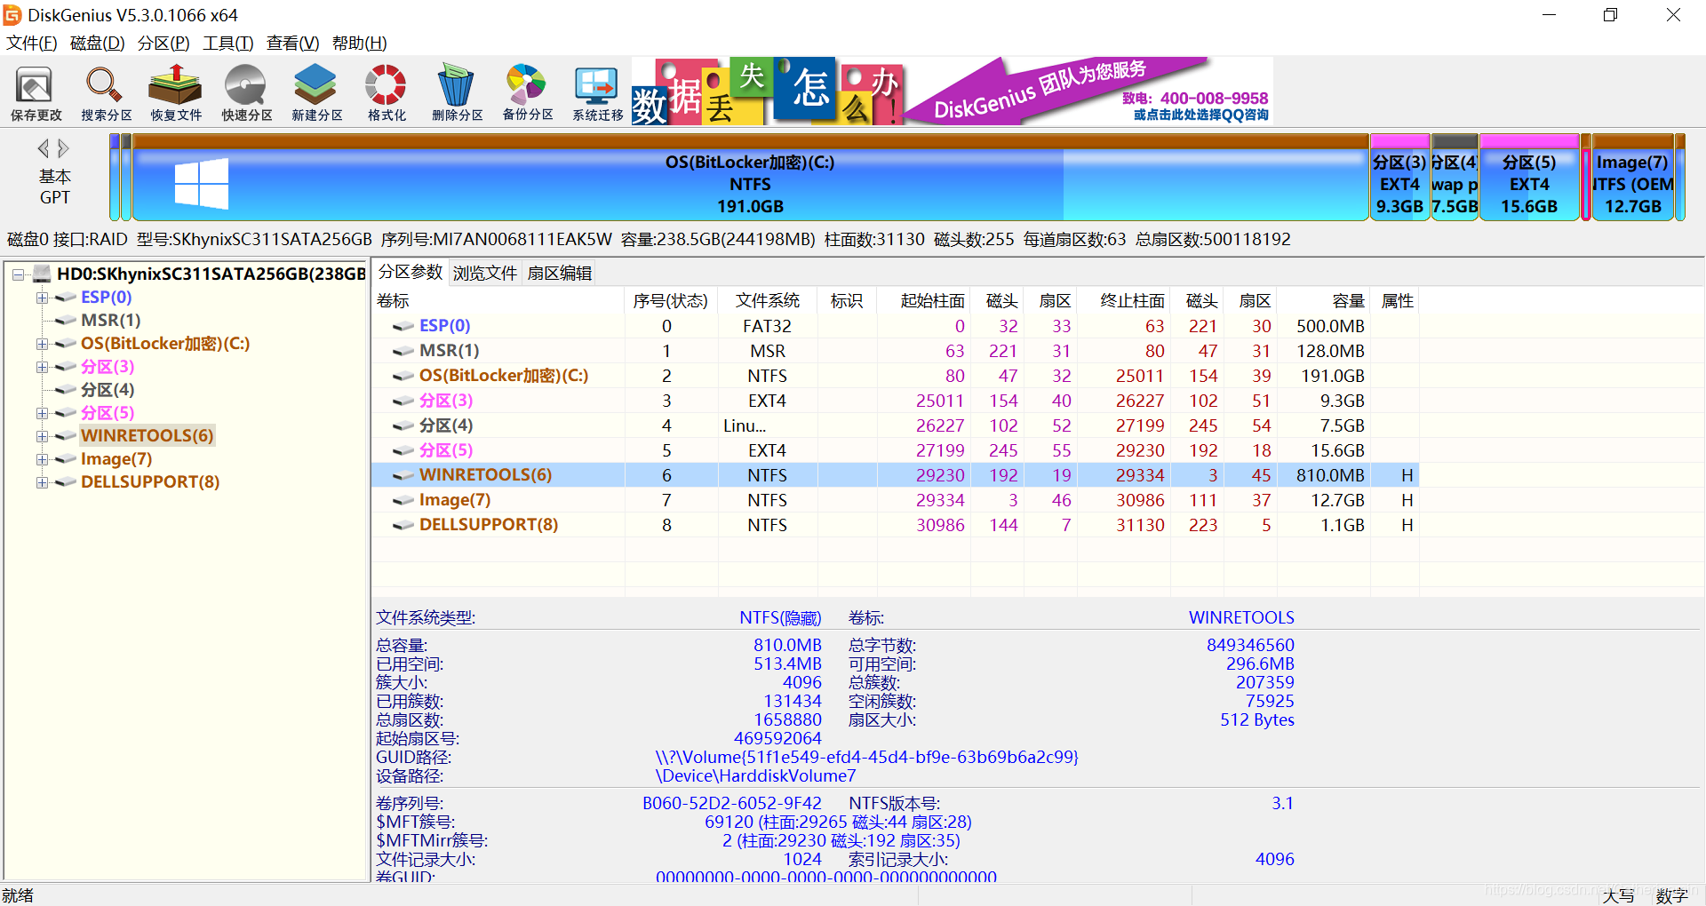Image resolution: width=1706 pixels, height=906 pixels.
Task: Select Image(7) 12.7GB block in disk map
Action: pos(1633,178)
